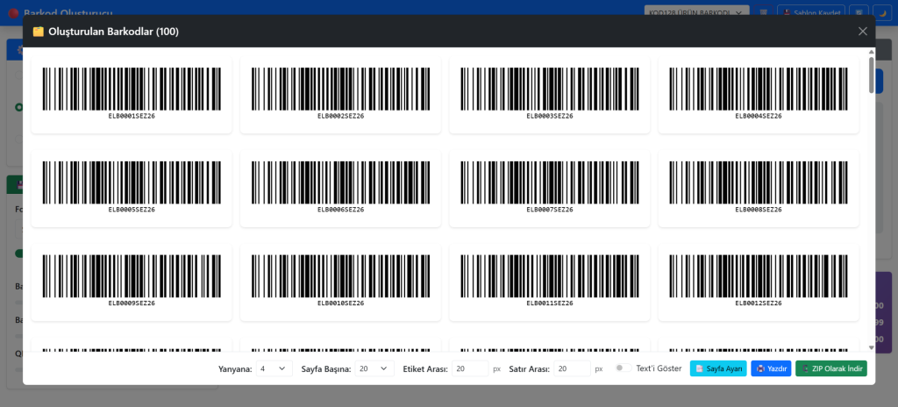Viewport: 898px width, 407px height.
Task: Click the barcode image for ELB0011SEZ26
Action: pyautogui.click(x=550, y=275)
